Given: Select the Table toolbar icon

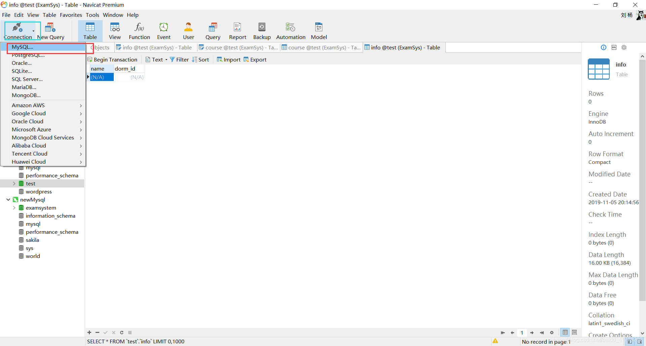Looking at the screenshot, I should 90,31.
